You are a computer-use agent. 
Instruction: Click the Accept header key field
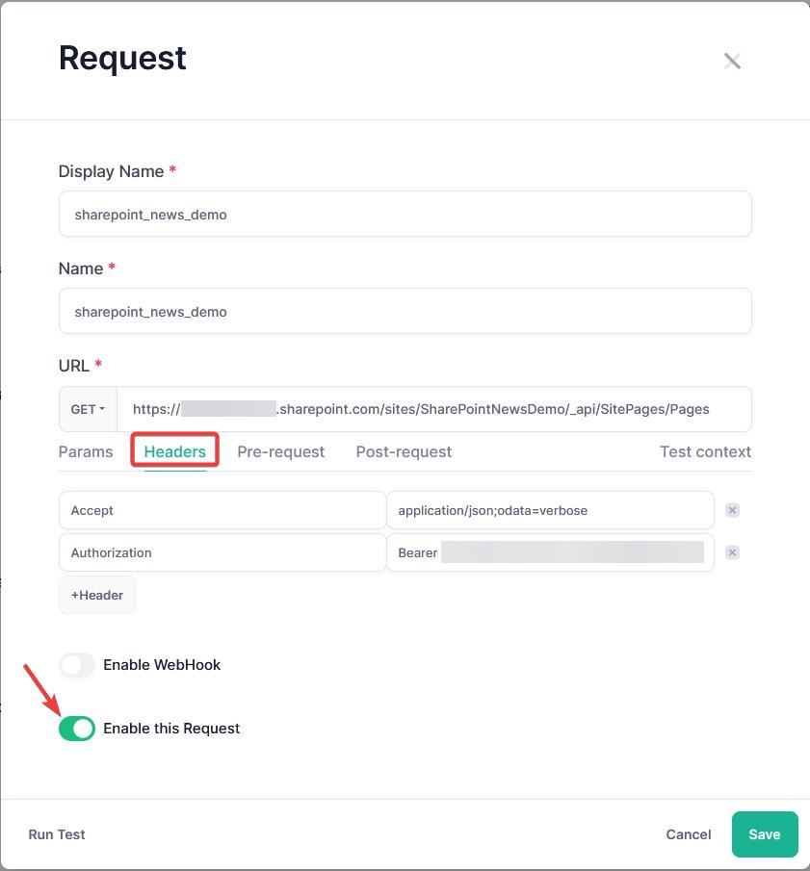point(222,510)
